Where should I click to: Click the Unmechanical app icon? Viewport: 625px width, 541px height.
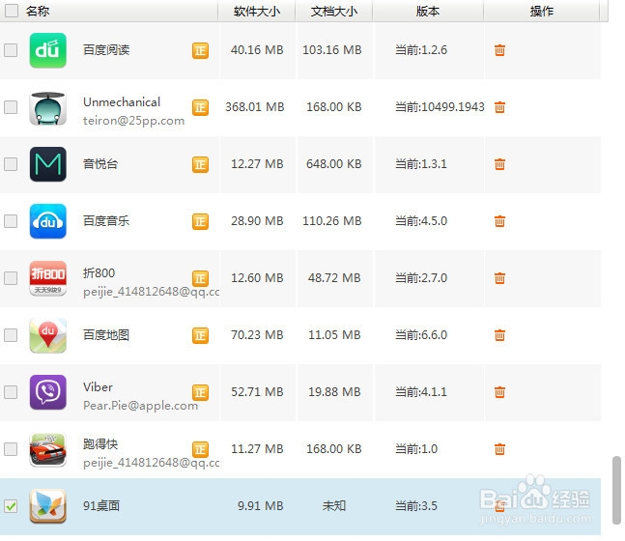point(48,108)
